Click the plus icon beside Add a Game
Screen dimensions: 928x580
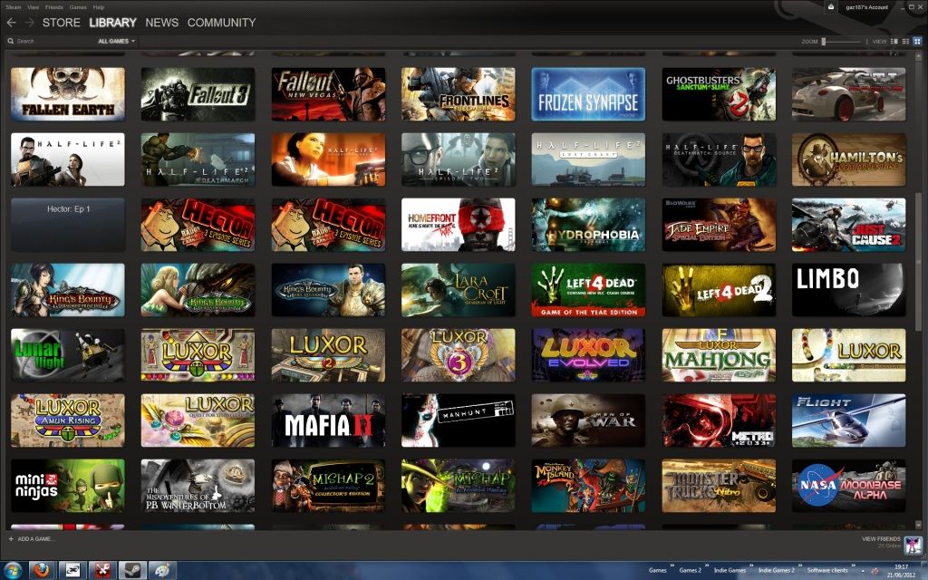(x=11, y=538)
